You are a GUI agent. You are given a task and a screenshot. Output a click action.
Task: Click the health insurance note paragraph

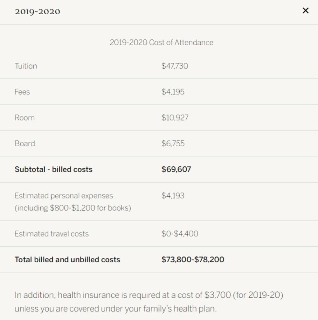pyautogui.click(x=149, y=302)
